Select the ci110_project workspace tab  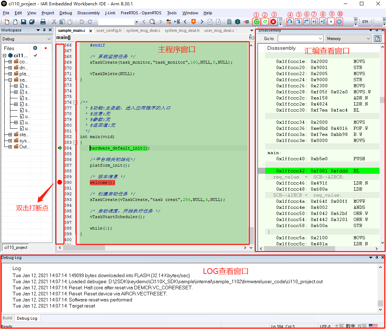pos(16,247)
